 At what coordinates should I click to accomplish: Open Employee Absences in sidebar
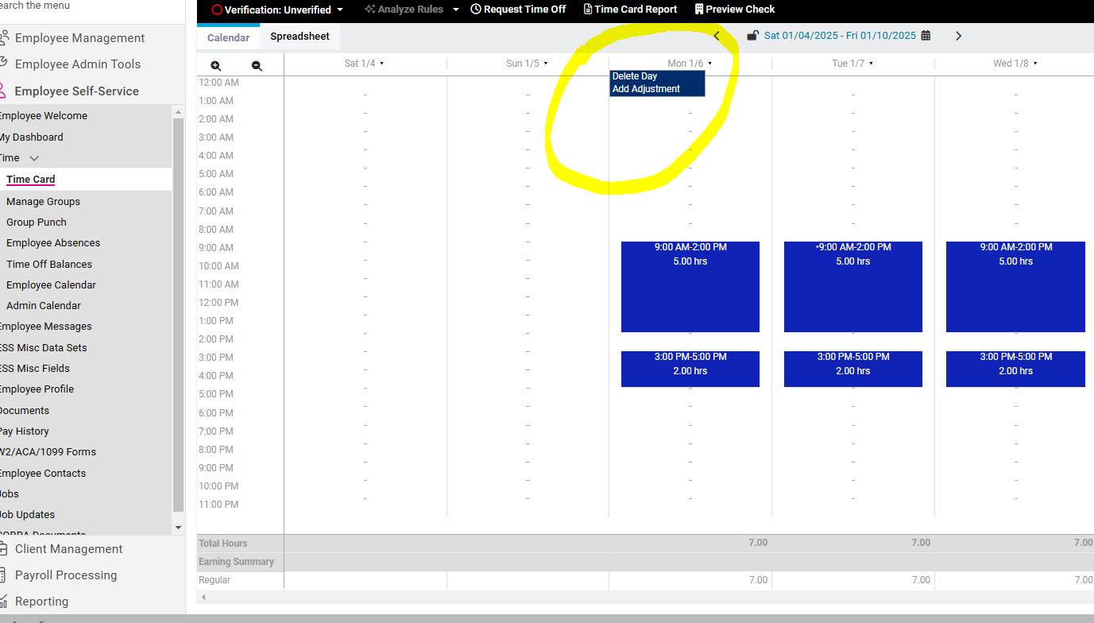coord(53,243)
